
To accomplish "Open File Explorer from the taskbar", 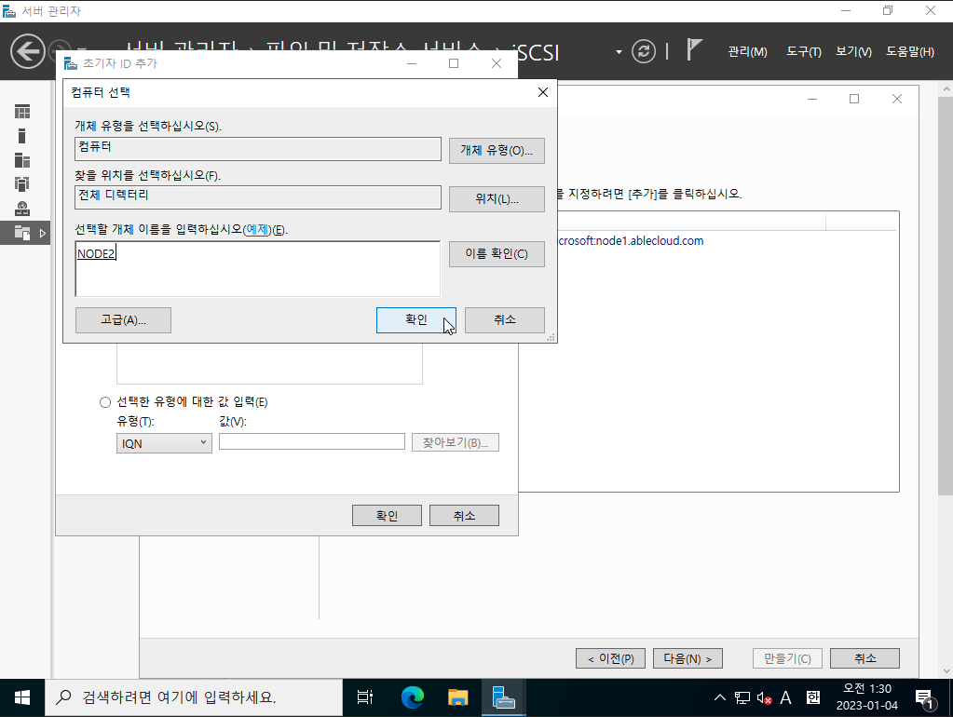I will click(x=457, y=697).
